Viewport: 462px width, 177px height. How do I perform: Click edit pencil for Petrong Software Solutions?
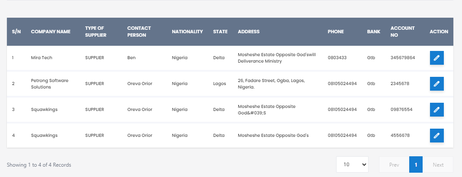(436, 84)
